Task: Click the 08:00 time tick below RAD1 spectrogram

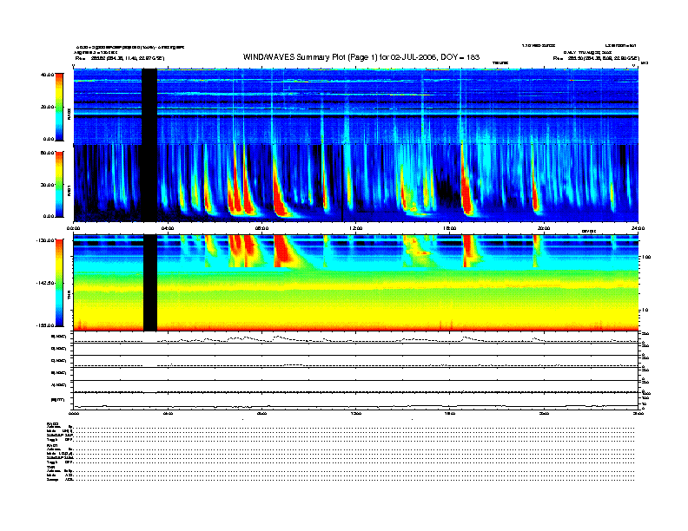Action: [x=261, y=228]
